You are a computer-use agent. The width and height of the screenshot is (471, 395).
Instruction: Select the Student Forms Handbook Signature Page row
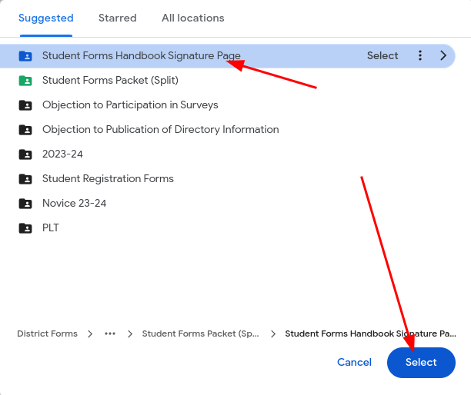click(x=227, y=56)
